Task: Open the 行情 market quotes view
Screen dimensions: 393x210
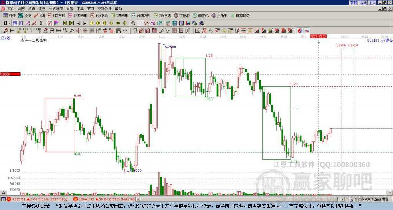Action: click(9, 16)
